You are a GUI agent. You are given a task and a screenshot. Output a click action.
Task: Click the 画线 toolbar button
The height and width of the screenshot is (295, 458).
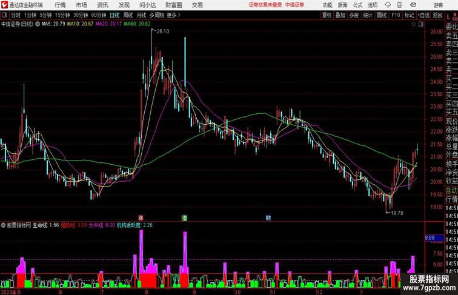click(382, 15)
